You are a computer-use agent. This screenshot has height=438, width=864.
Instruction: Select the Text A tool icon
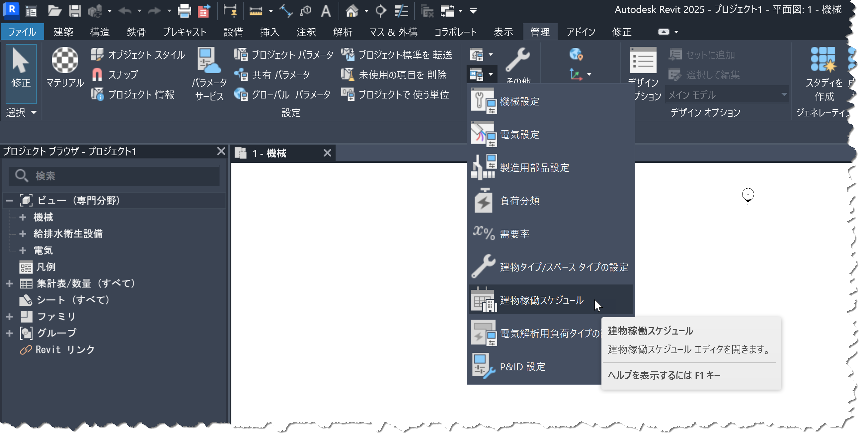(325, 11)
